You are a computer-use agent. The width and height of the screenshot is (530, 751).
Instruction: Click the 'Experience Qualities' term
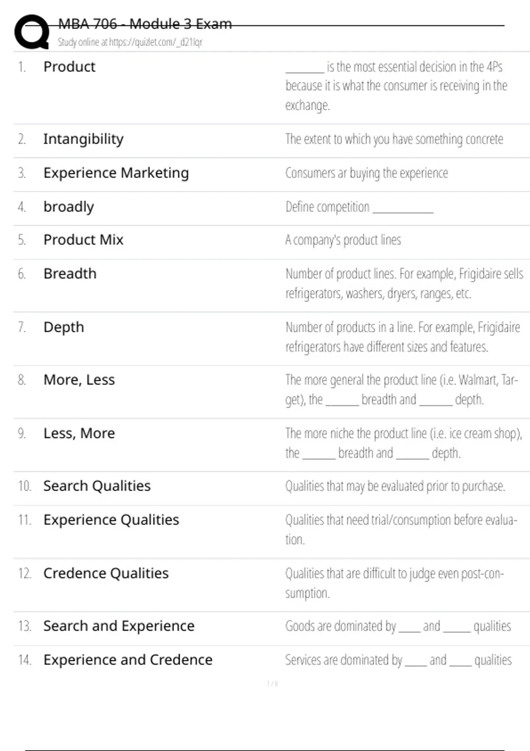tap(111, 520)
